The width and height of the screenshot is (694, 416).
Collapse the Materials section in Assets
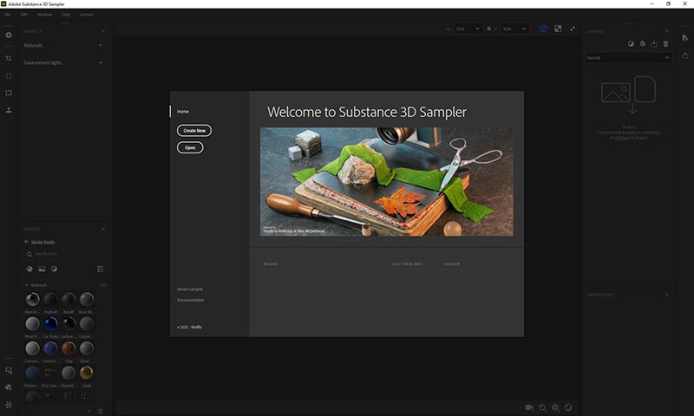pyautogui.click(x=27, y=285)
